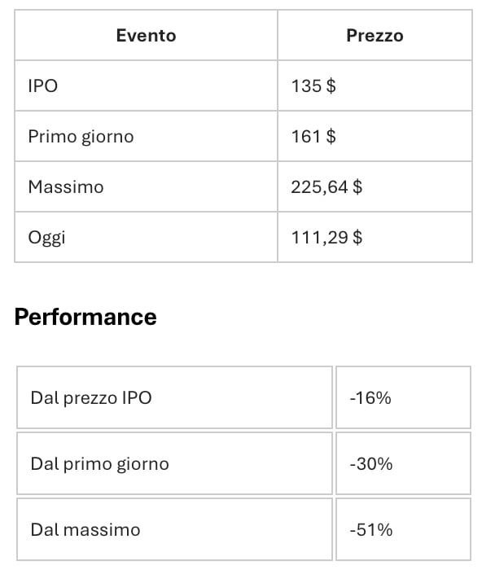Click the 161 $ price value
The image size is (482, 570).
313,137
